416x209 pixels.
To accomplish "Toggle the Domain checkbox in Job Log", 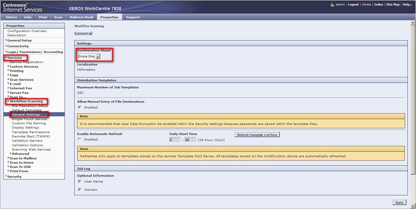I will click(x=80, y=190).
